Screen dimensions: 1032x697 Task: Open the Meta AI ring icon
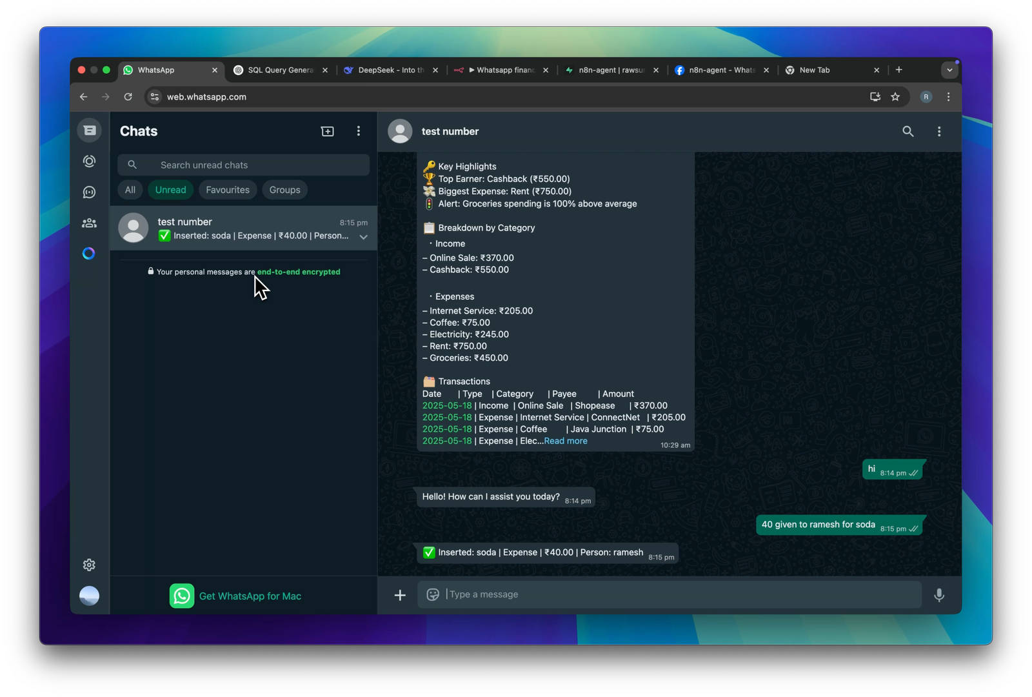click(x=89, y=254)
